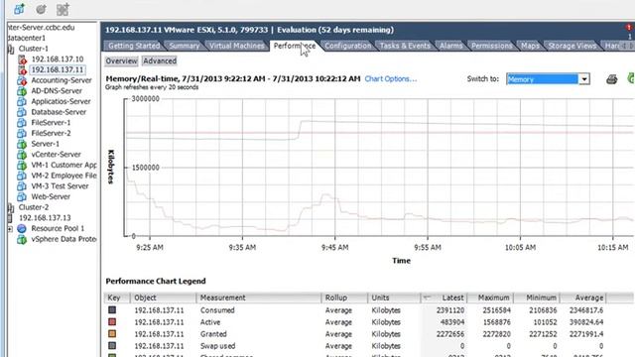Image resolution: width=635 pixels, height=357 pixels.
Task: Click the Active legend color key
Action: click(x=112, y=322)
